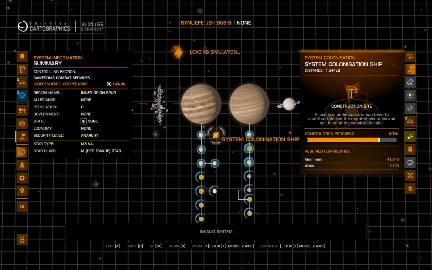The image size is (432, 270).
Task: Click the focus target brackets icon
Action: (x=410, y=175)
